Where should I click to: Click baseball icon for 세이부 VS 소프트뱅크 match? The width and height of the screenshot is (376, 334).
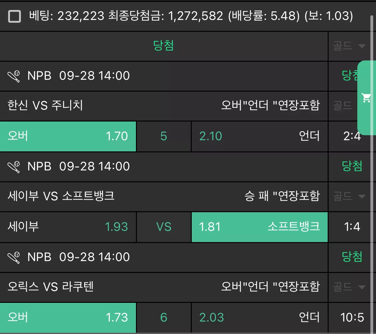(14, 167)
